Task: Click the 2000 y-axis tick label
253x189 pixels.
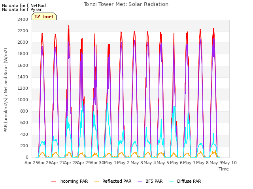Action: (23, 43)
